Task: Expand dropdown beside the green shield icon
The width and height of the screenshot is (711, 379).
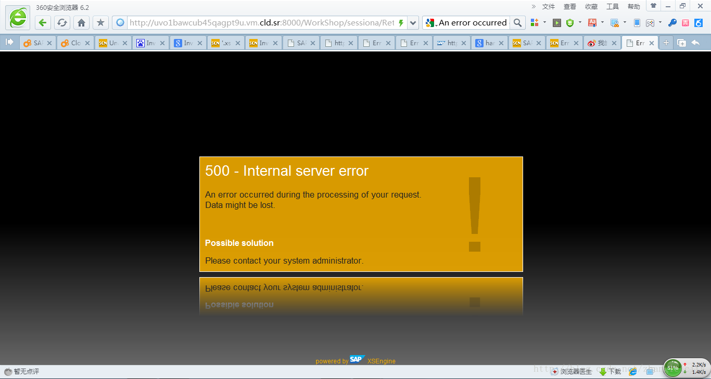Action: pos(580,22)
